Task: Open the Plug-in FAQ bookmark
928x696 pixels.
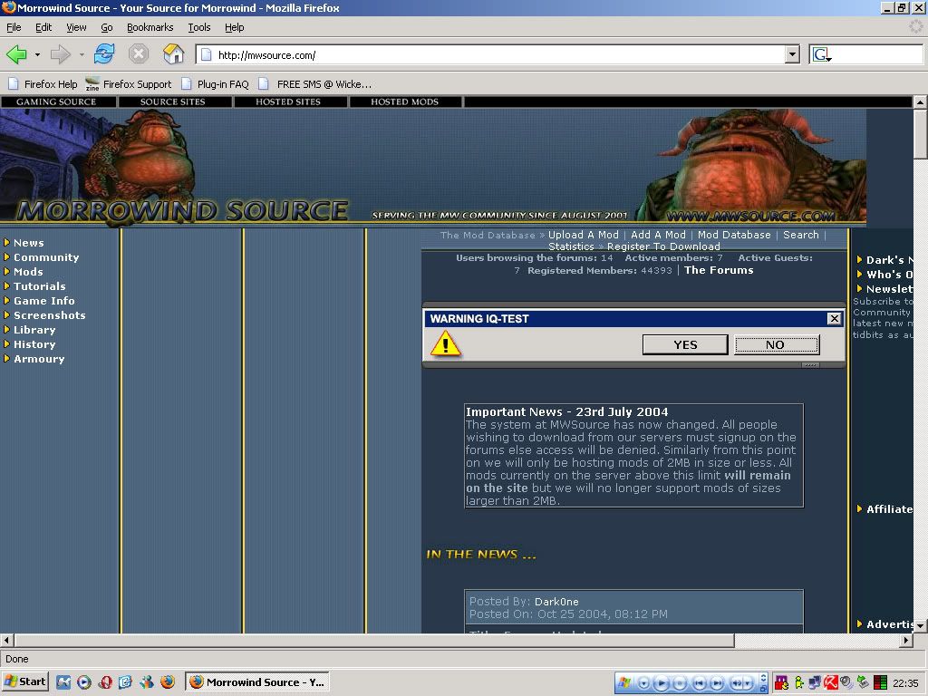Action: tap(216, 84)
